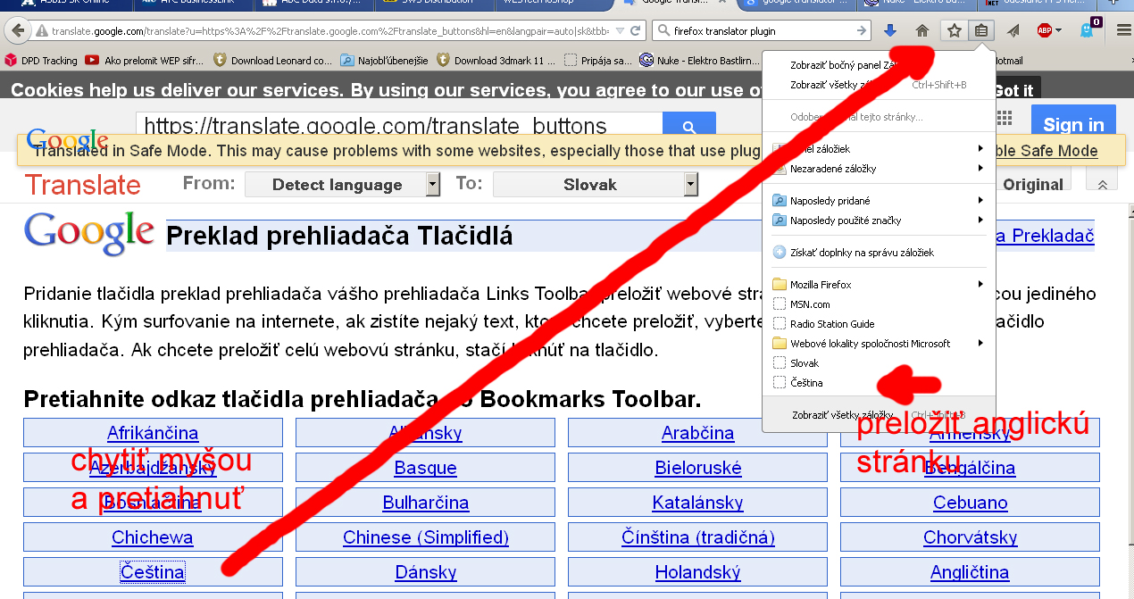Click the blue magnifier search button
The image size is (1134, 599).
coord(689,126)
